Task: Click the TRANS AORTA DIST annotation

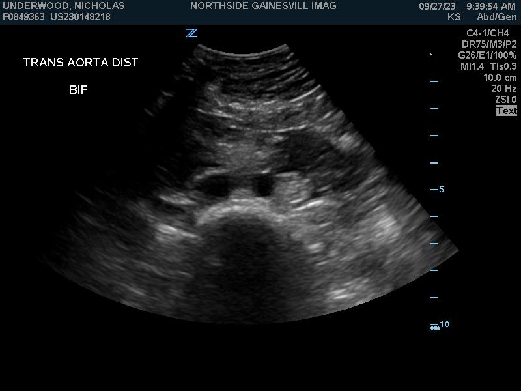Action: [81, 63]
